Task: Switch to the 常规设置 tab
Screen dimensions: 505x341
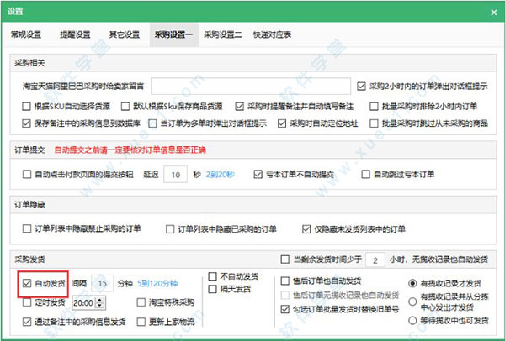Action: pos(26,35)
